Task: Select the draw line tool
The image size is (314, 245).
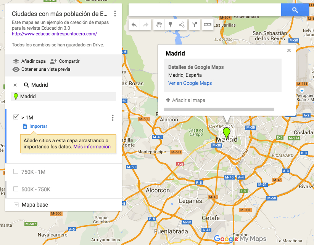Action: click(182, 25)
